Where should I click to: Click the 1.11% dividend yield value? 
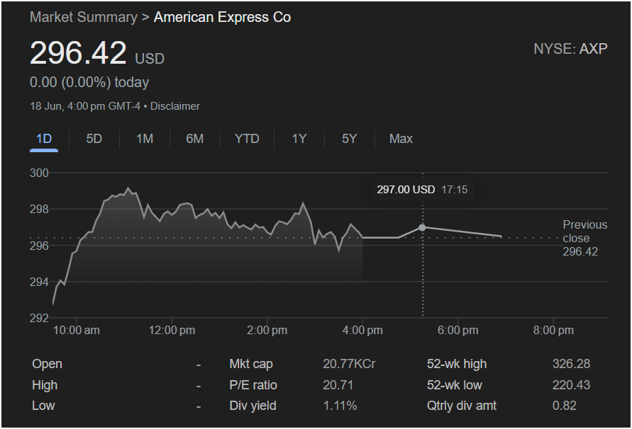pyautogui.click(x=340, y=406)
